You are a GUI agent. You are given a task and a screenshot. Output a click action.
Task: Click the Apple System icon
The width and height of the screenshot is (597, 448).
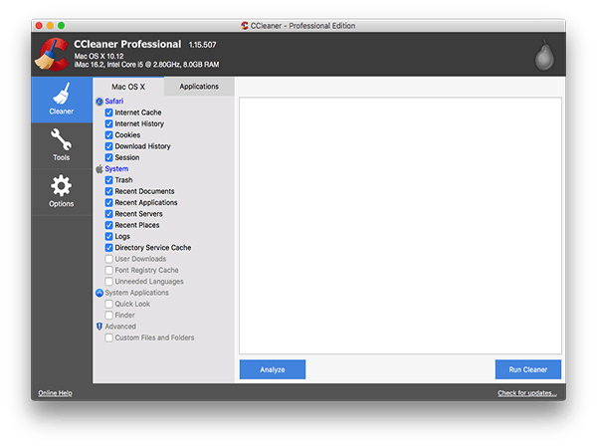click(99, 169)
